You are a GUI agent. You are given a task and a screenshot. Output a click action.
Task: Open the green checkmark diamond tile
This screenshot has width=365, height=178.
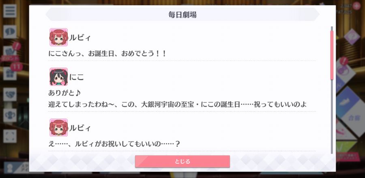click(x=347, y=146)
